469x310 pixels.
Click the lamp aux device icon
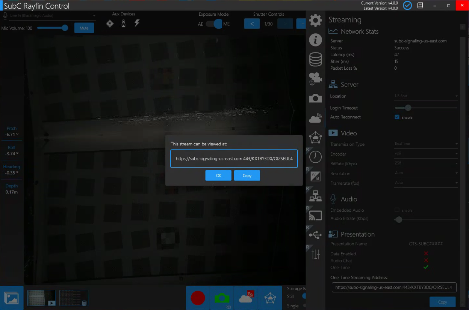(123, 24)
